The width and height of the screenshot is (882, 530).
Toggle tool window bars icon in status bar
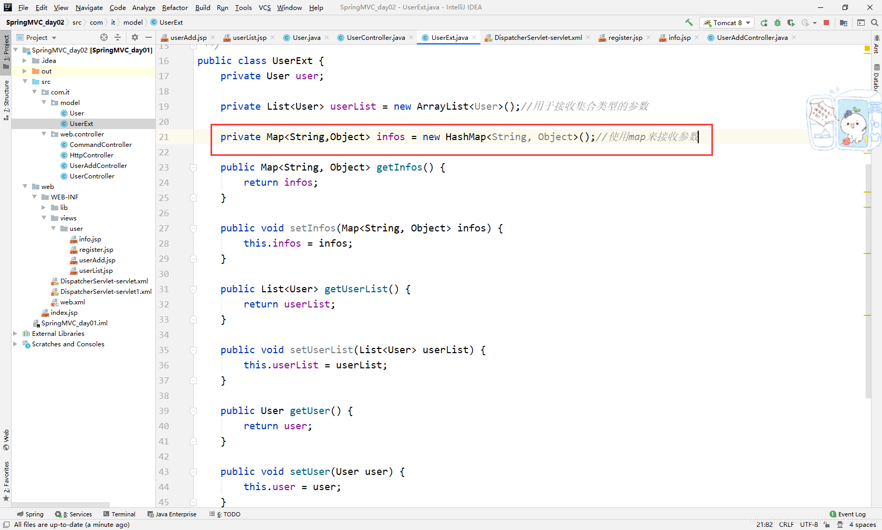click(6, 525)
